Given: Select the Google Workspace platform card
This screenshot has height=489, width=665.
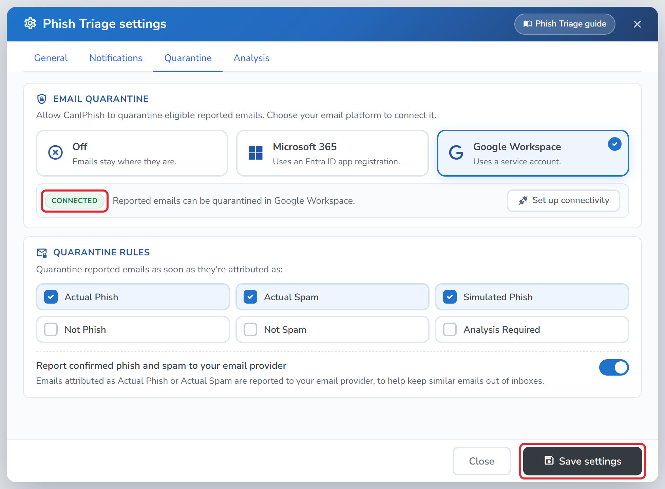Looking at the screenshot, I should coord(533,153).
